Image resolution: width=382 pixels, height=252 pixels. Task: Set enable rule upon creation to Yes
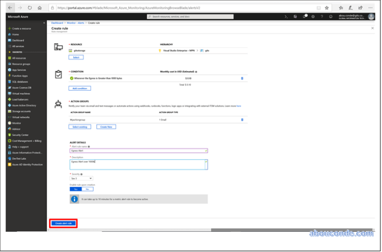click(75, 189)
